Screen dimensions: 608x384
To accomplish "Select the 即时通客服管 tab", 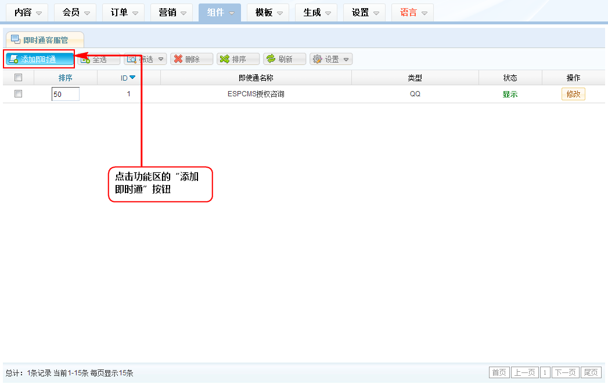I will coord(45,40).
